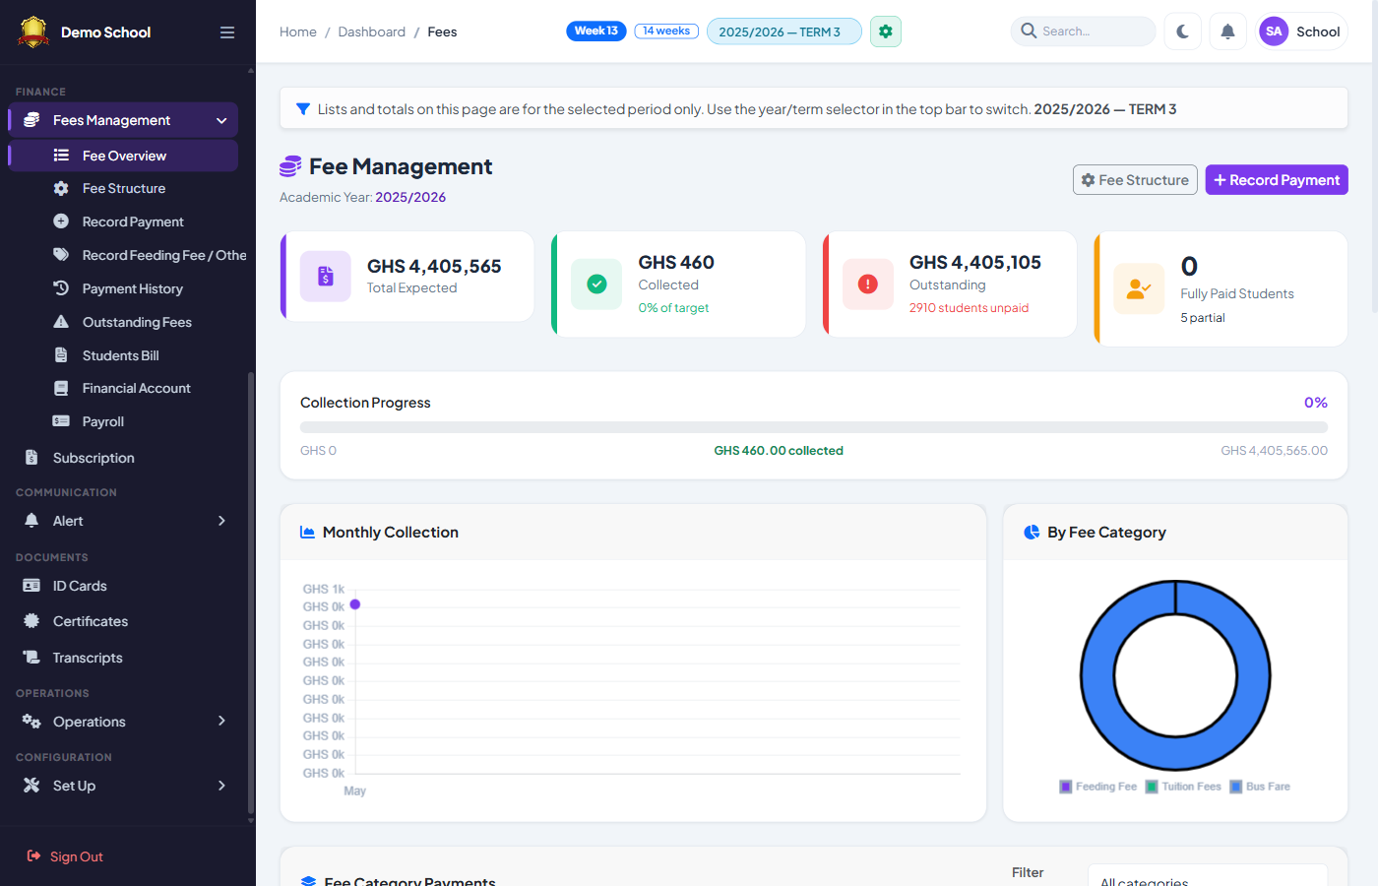Click the Monthly Collection chart icon

pos(307,533)
